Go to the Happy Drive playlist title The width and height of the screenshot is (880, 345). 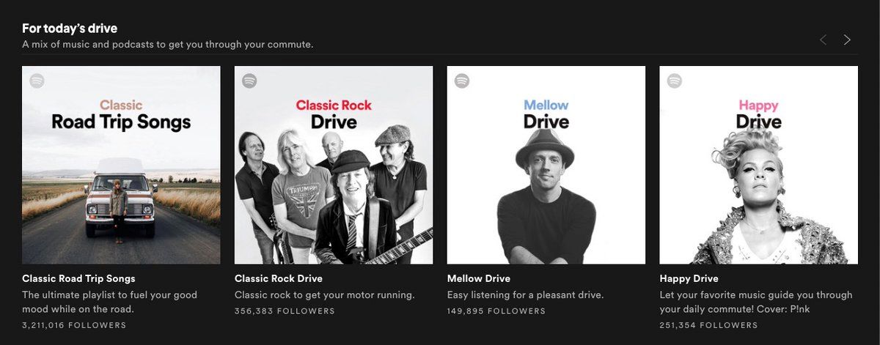click(x=689, y=278)
